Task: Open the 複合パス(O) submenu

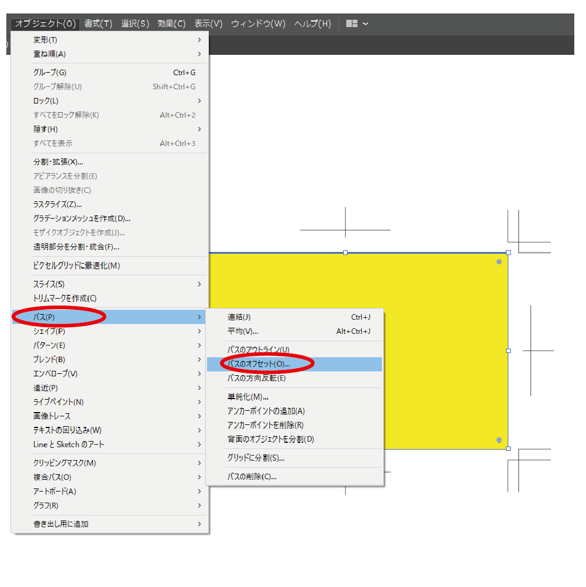Action: pyautogui.click(x=110, y=477)
